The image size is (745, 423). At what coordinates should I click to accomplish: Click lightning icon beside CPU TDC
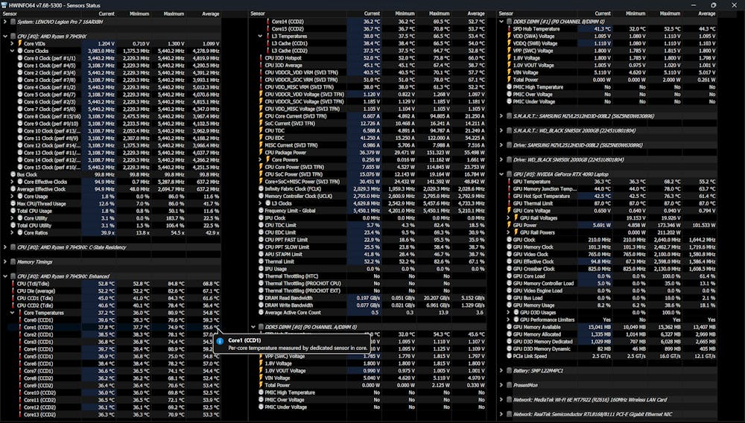pyautogui.click(x=261, y=130)
